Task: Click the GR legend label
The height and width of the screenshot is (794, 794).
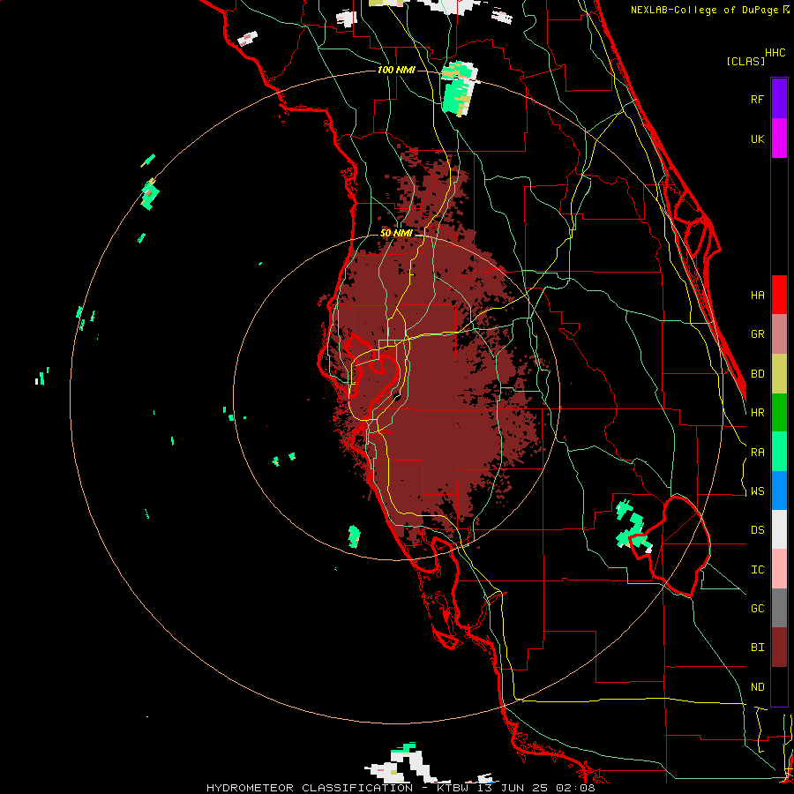Action: pos(758,334)
